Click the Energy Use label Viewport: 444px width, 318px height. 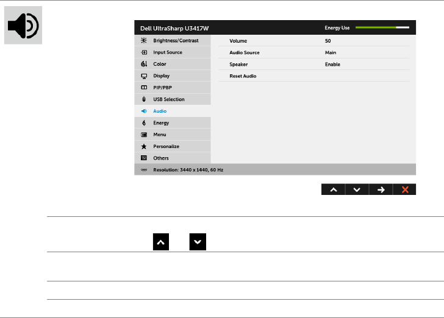point(337,28)
